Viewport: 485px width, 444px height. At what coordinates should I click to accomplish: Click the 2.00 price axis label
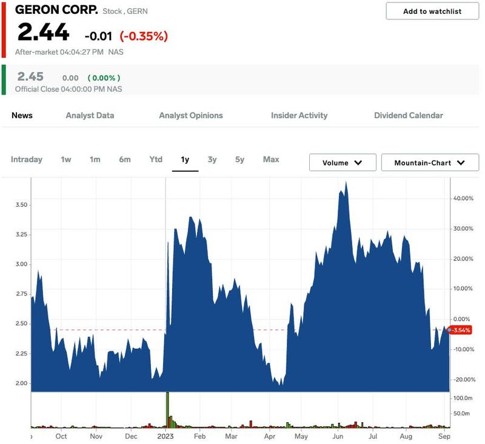[22, 383]
